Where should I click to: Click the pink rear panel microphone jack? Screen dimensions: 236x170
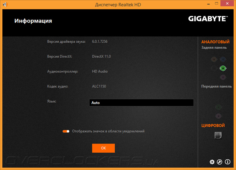pos(223,77)
